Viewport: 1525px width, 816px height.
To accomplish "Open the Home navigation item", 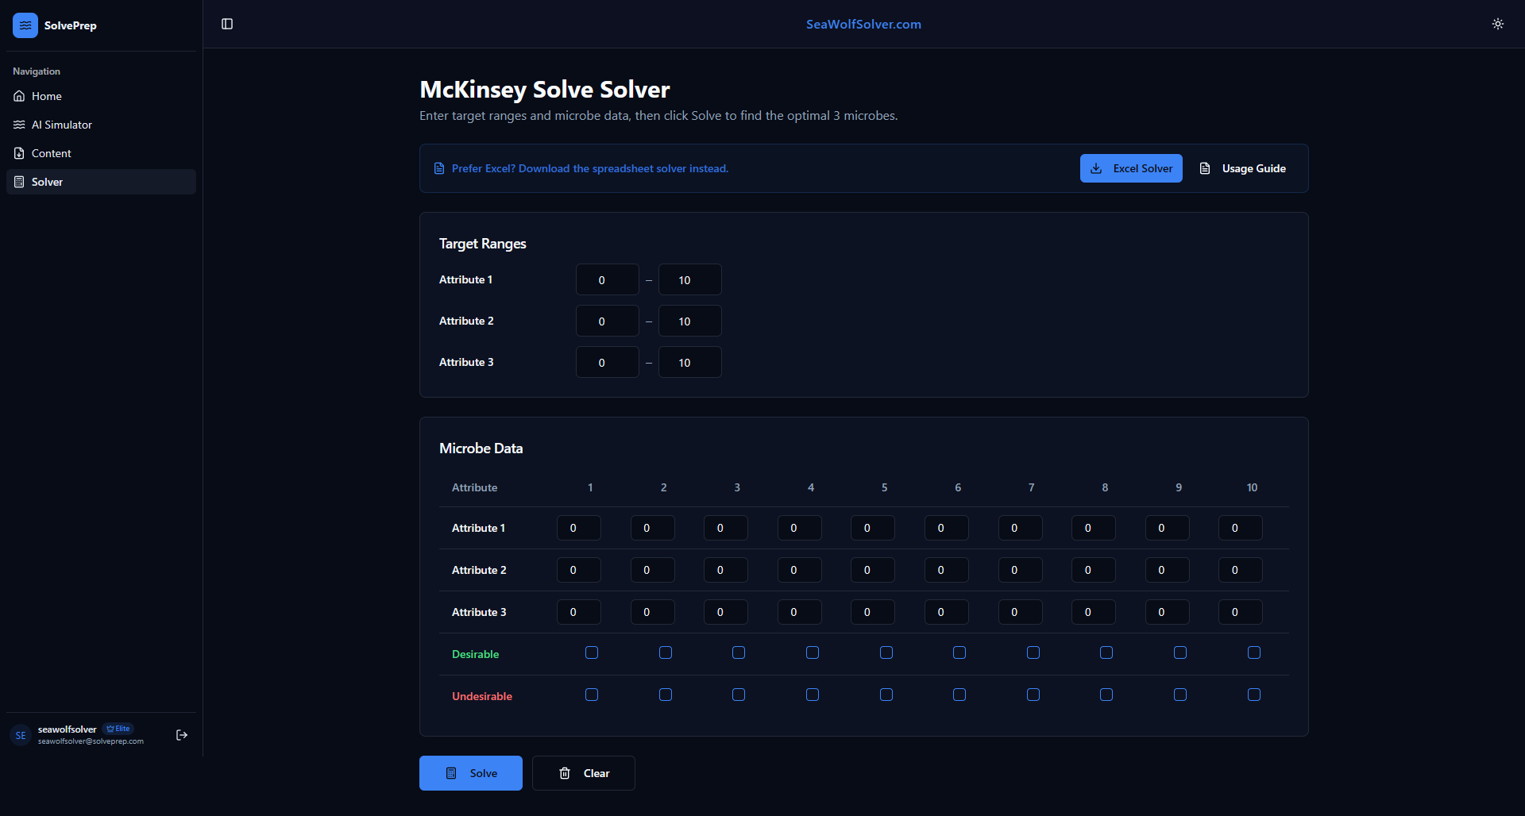I will [46, 96].
